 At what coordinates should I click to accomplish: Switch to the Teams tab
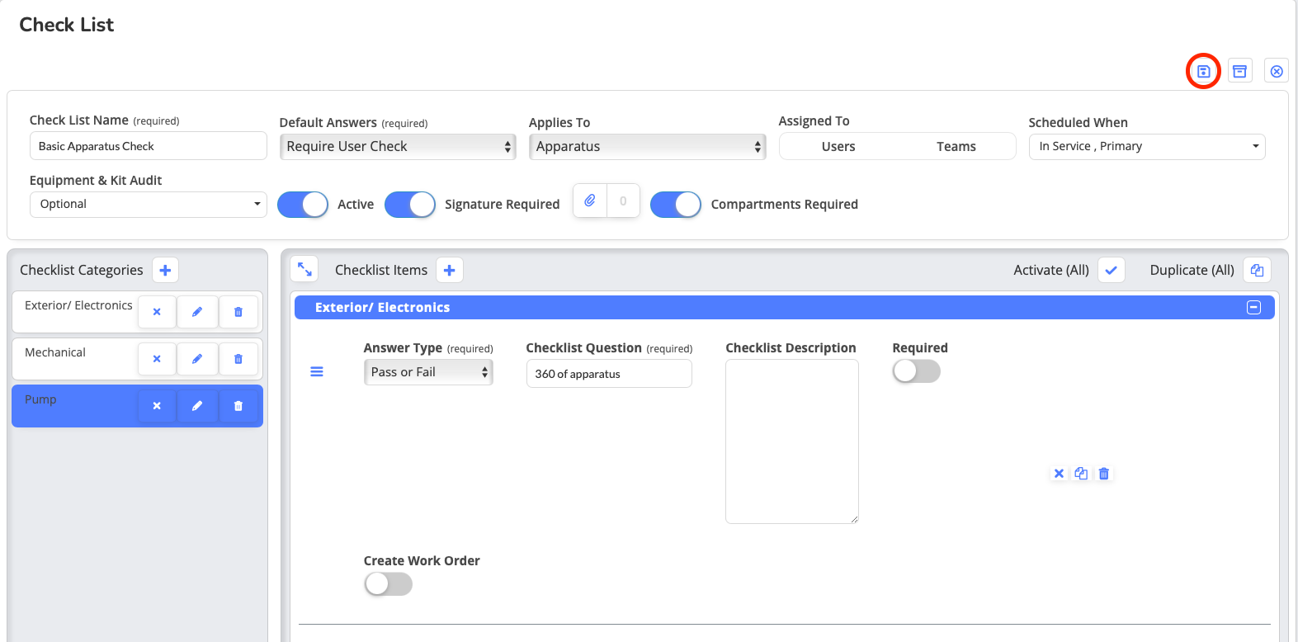tap(956, 146)
